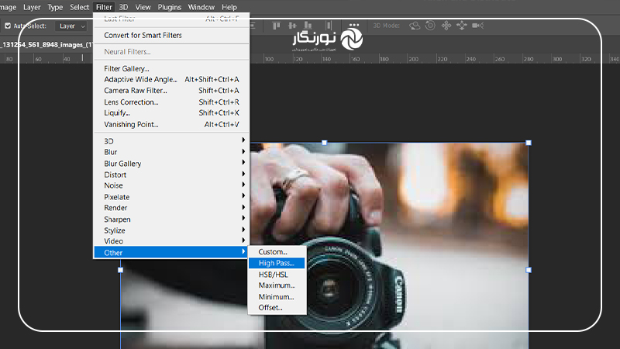Open Neural Filters...

point(171,52)
